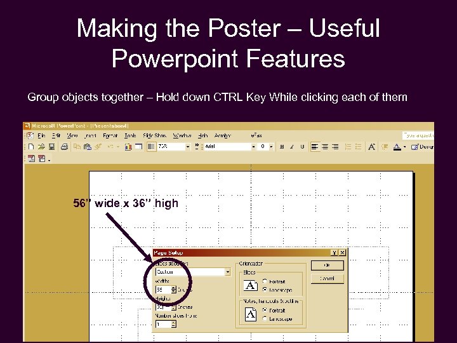457x343 pixels.
Task: Center align text
Action: [325, 147]
